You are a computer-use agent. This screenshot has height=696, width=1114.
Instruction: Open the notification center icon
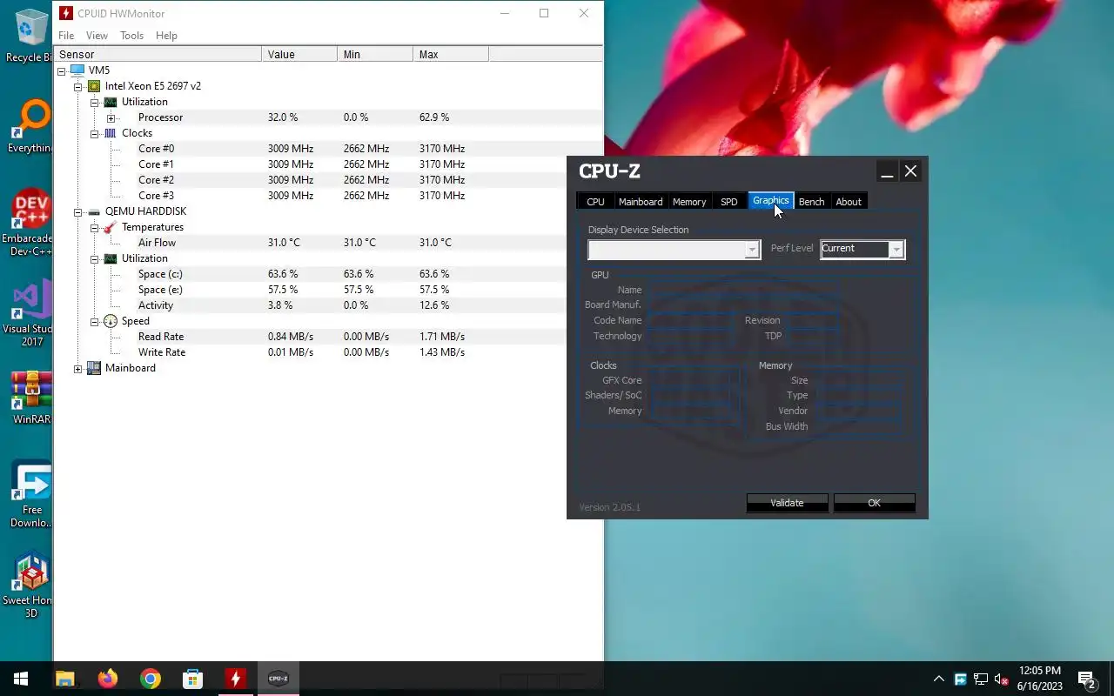(1086, 679)
